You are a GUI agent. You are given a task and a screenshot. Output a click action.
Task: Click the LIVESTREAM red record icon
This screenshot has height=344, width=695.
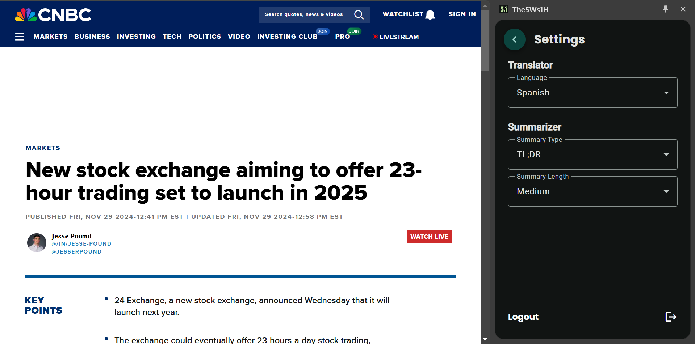[375, 37]
